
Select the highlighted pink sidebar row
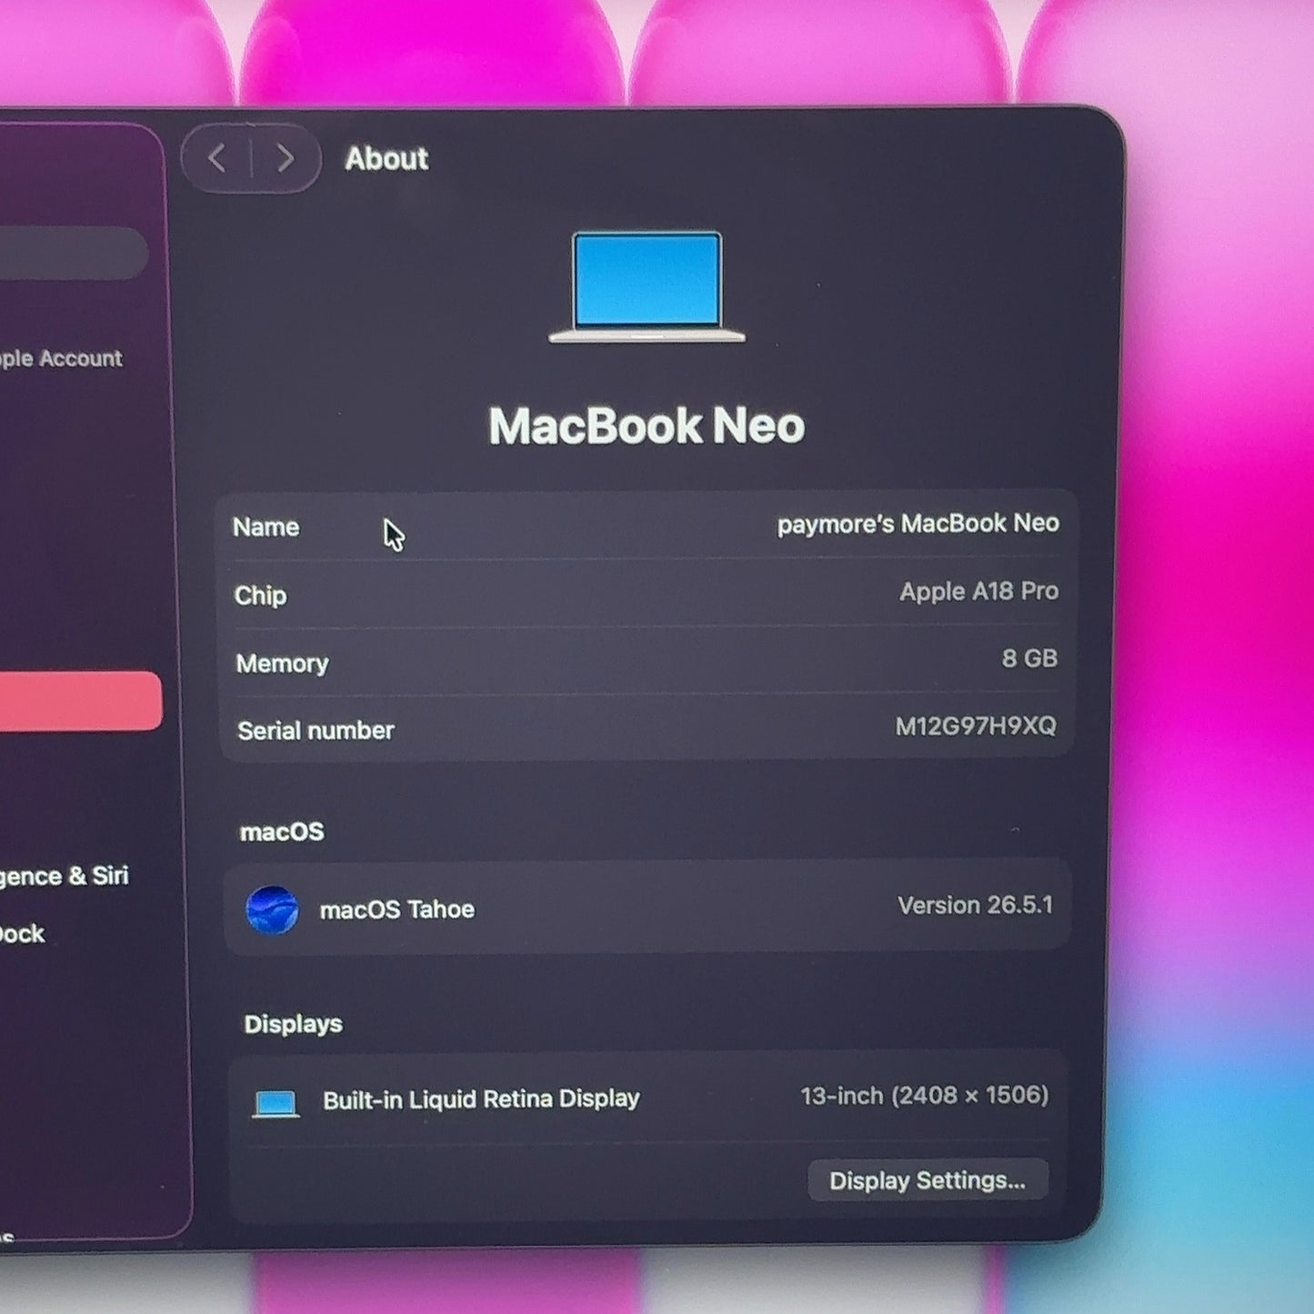pos(81,701)
